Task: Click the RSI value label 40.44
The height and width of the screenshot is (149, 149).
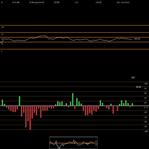Action: click(137, 39)
